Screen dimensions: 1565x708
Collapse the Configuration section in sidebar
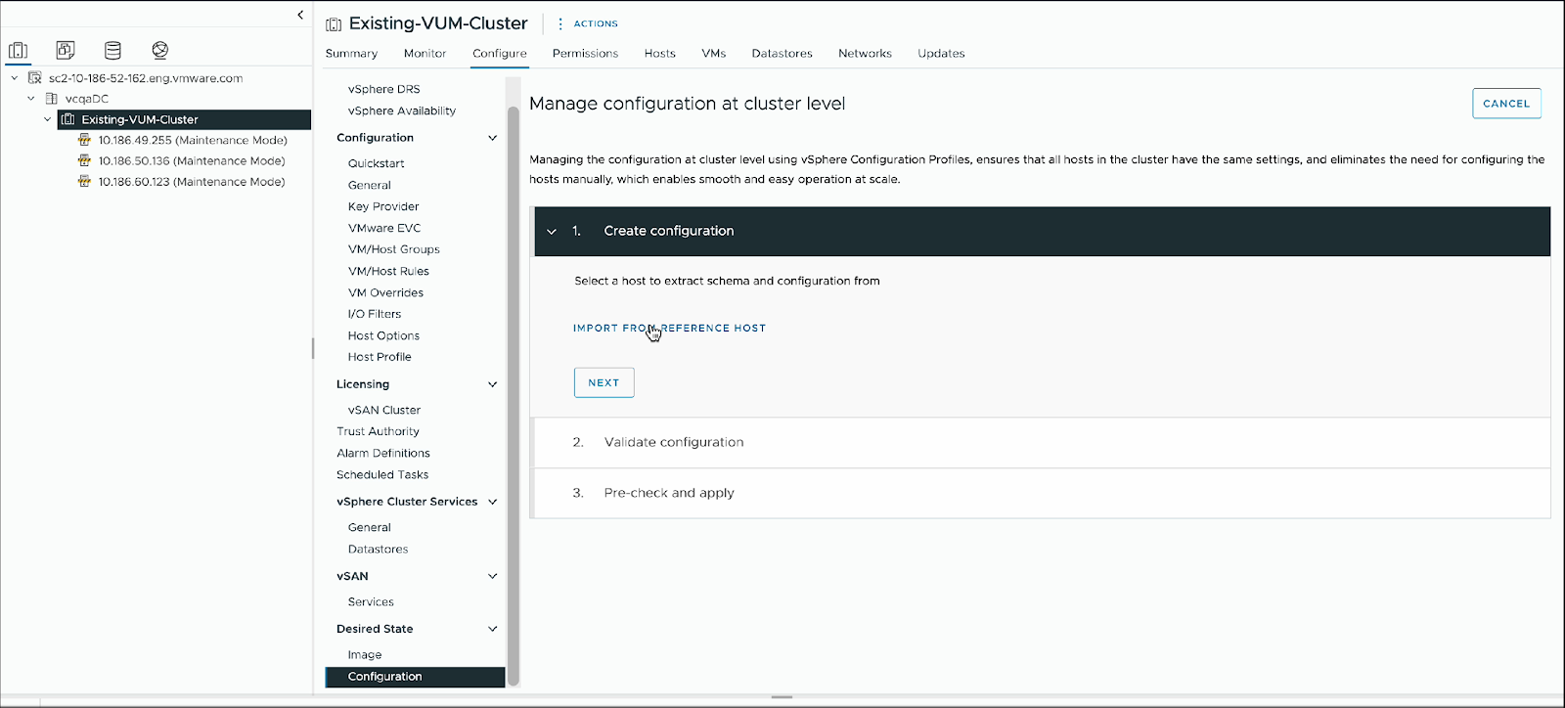tap(492, 138)
